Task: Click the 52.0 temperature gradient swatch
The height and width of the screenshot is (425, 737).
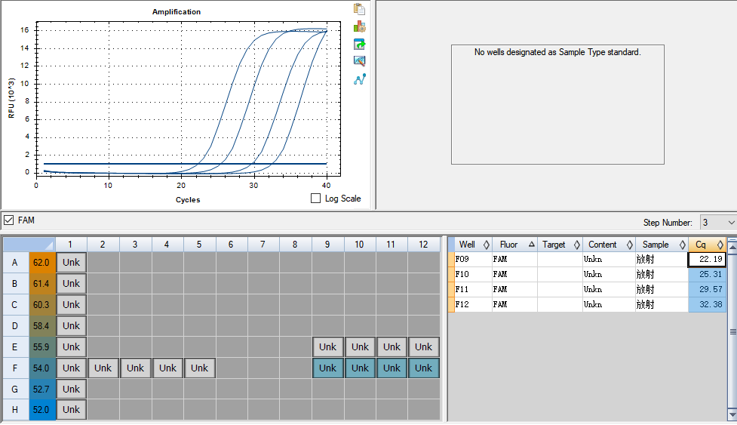Action: (41, 409)
